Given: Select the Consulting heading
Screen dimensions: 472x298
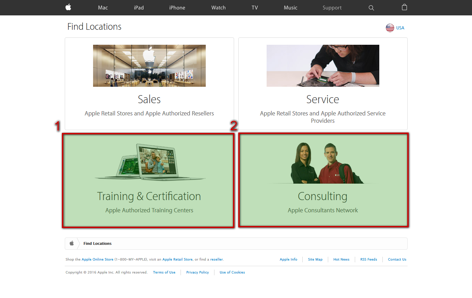Looking at the screenshot, I should click(323, 196).
